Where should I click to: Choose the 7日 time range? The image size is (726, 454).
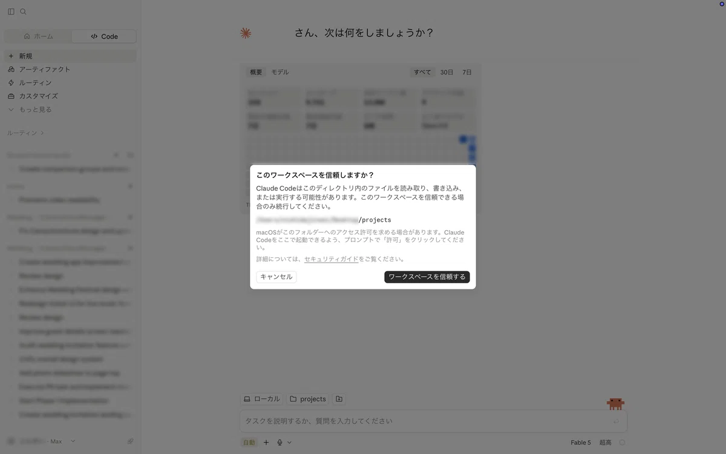coord(467,72)
